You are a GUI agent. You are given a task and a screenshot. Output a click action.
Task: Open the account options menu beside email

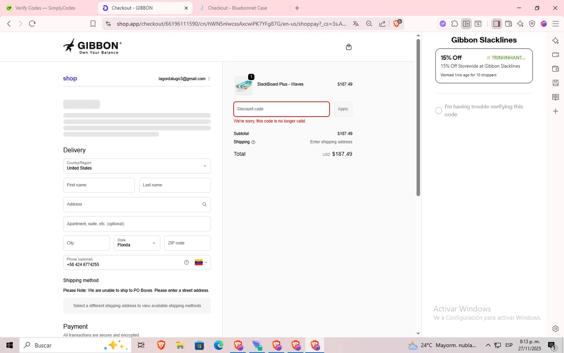209,79
